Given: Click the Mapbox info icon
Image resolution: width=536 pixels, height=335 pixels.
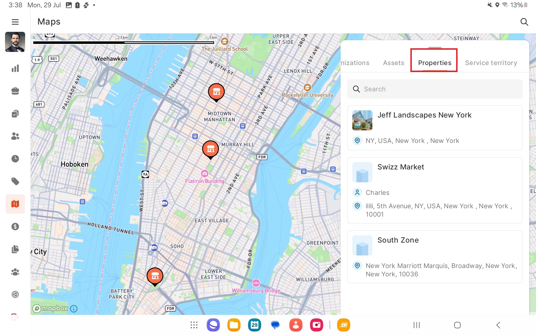Looking at the screenshot, I should (x=74, y=308).
